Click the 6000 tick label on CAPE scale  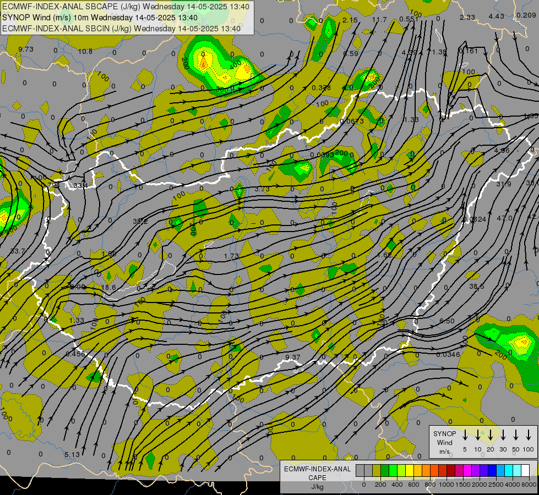(529, 485)
